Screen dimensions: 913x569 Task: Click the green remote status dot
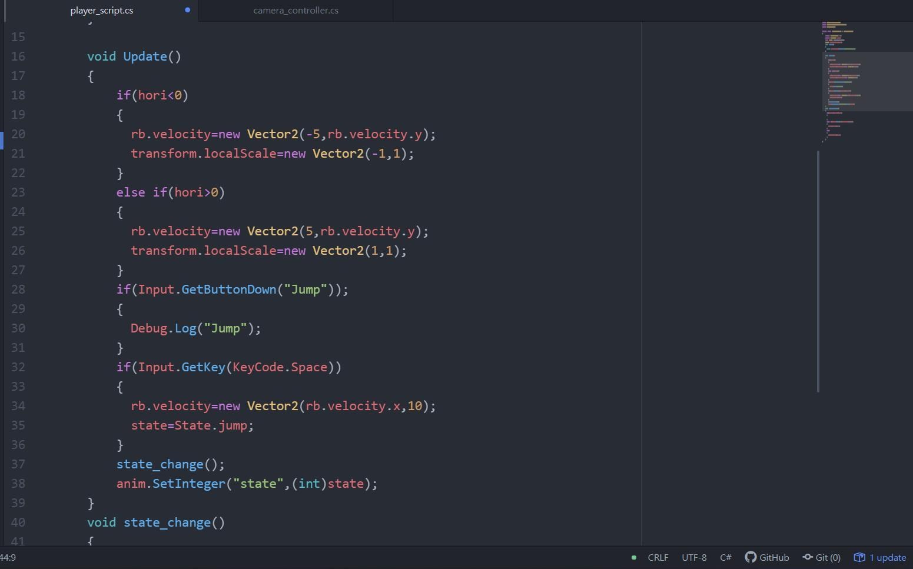click(634, 557)
